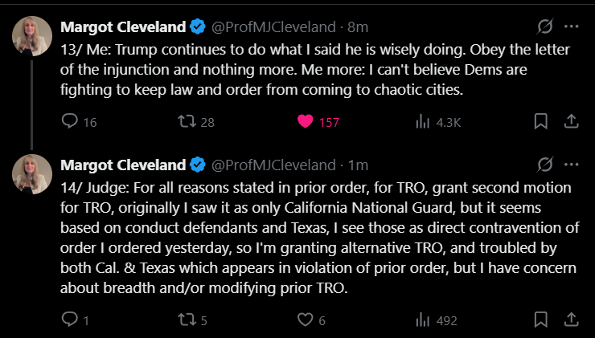Like the 14/ tweet with 6 likes

306,320
